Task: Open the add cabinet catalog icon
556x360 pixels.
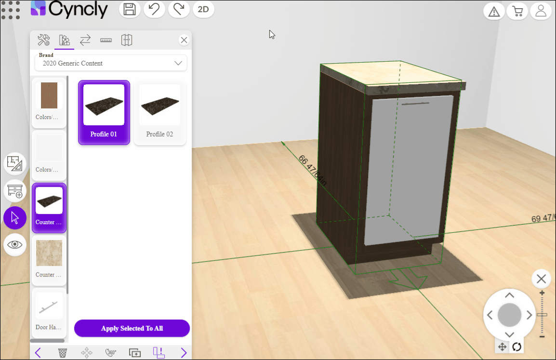Action: 15,191
